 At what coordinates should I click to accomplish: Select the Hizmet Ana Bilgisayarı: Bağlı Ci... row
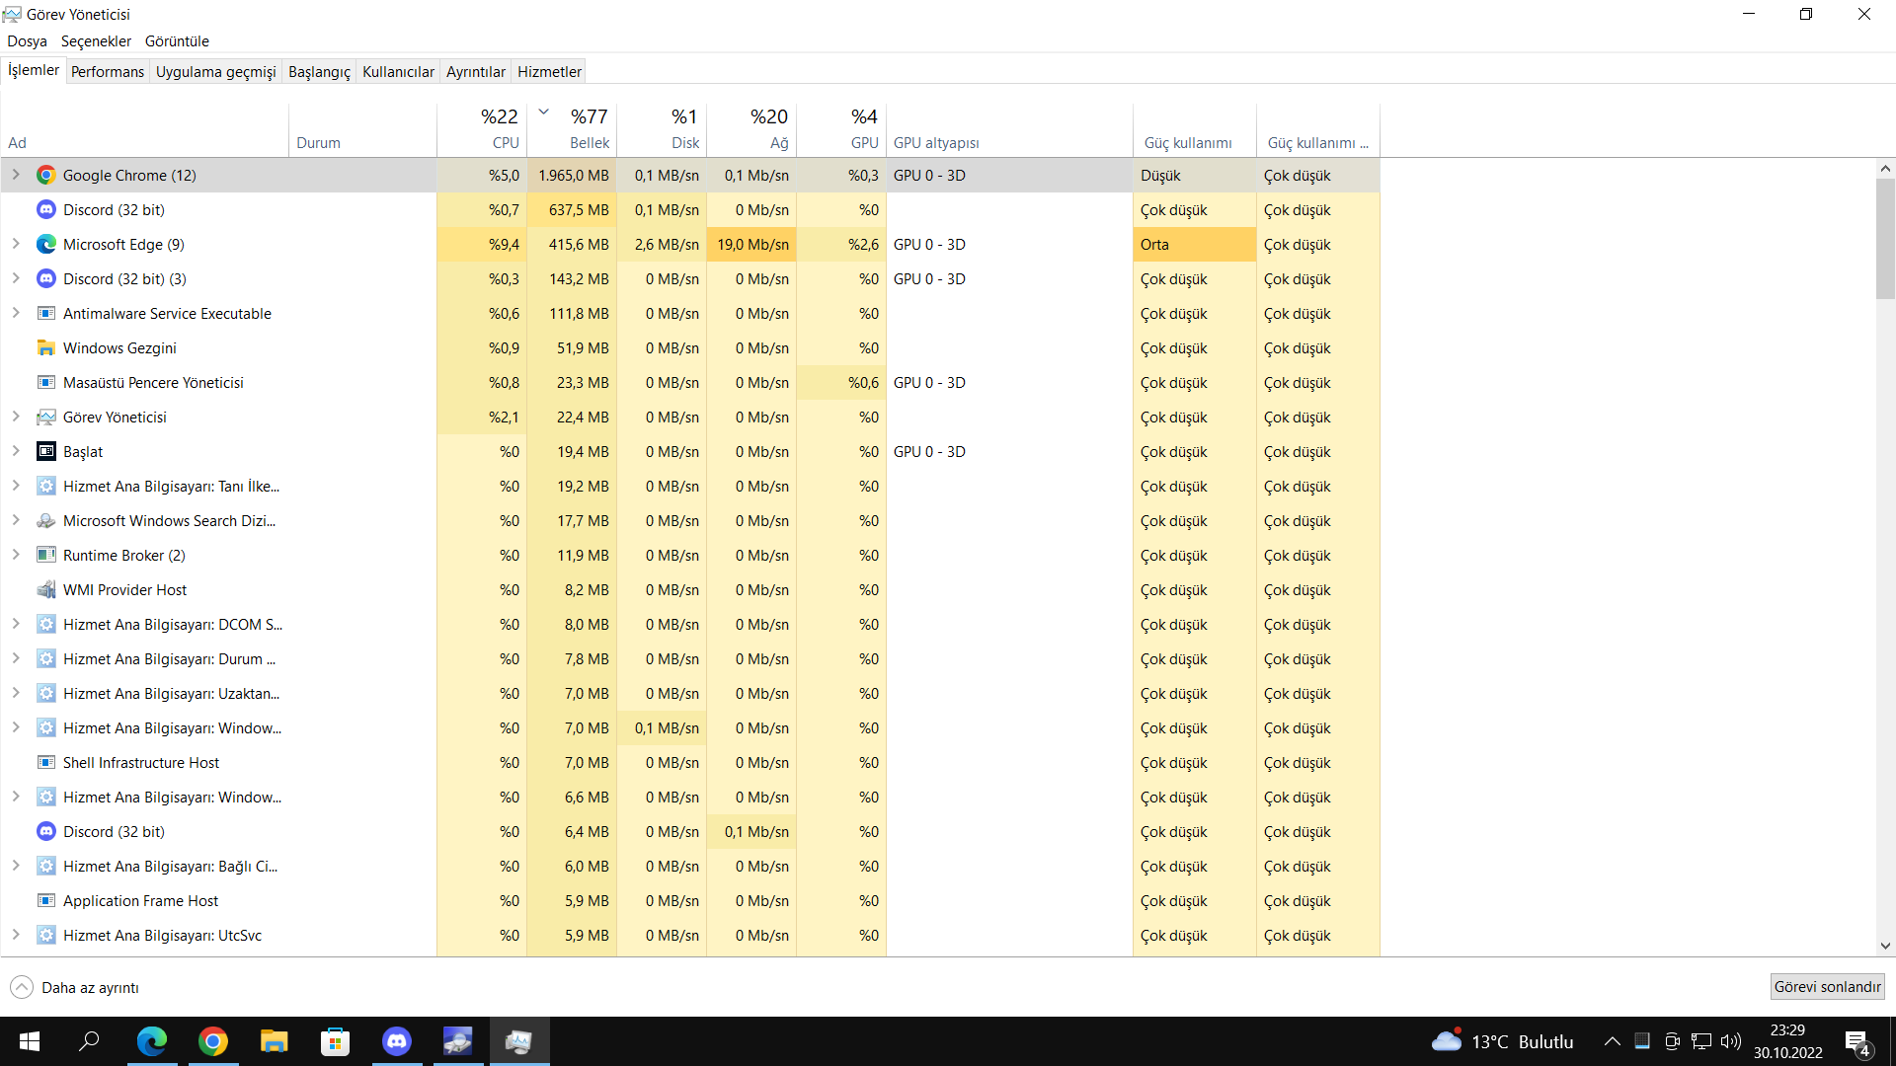[x=690, y=867]
